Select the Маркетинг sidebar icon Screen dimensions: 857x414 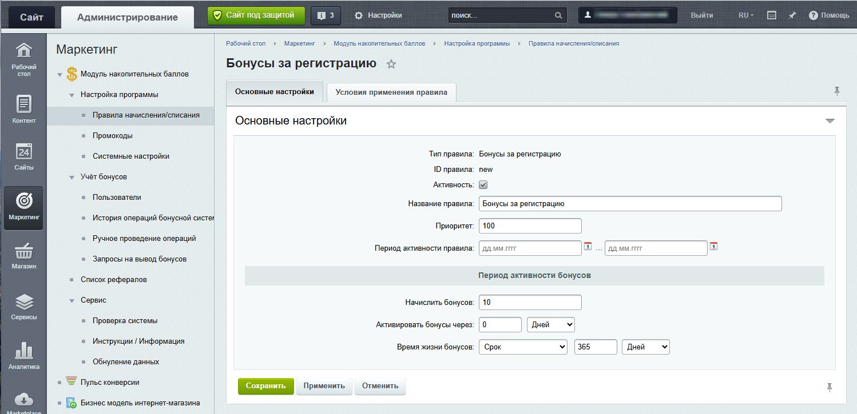click(x=23, y=207)
